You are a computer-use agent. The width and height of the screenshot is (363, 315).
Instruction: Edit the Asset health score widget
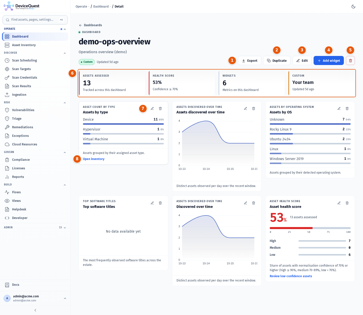tap(339, 203)
